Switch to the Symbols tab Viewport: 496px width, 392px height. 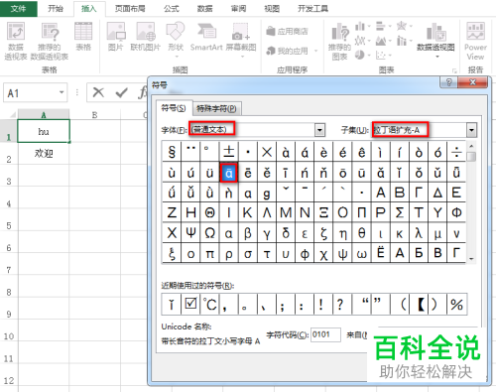tap(174, 108)
